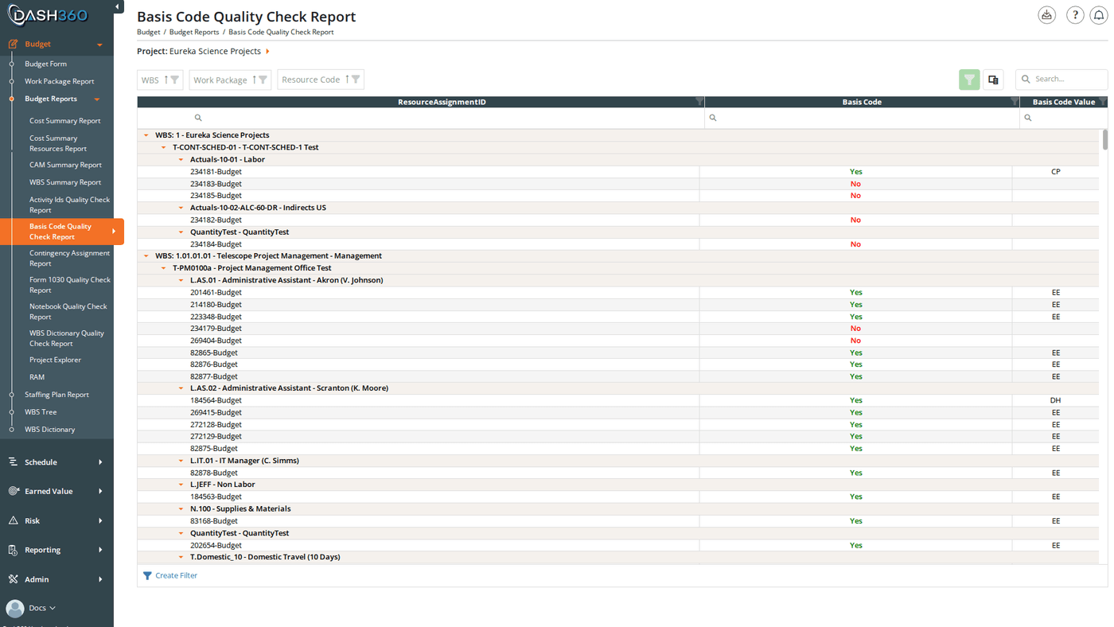The image size is (1114, 627).
Task: Click the Create Filter funnel icon
Action: 147,575
